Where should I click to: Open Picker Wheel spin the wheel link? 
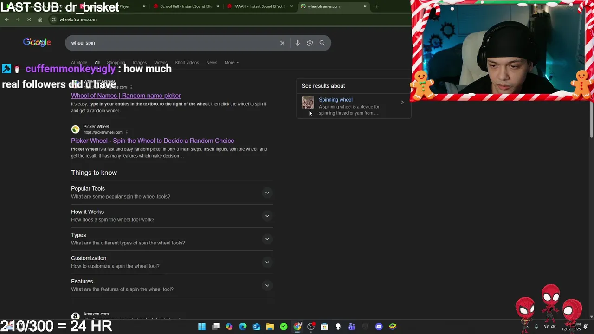[x=153, y=141]
